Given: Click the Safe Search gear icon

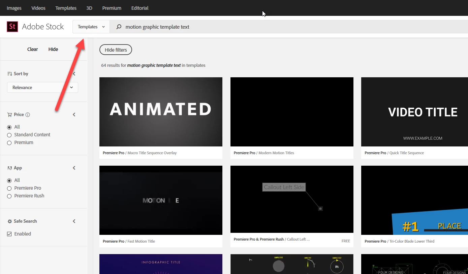Looking at the screenshot, I should point(10,221).
